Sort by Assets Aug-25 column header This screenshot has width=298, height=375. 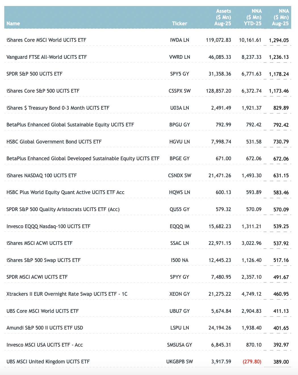point(223,17)
